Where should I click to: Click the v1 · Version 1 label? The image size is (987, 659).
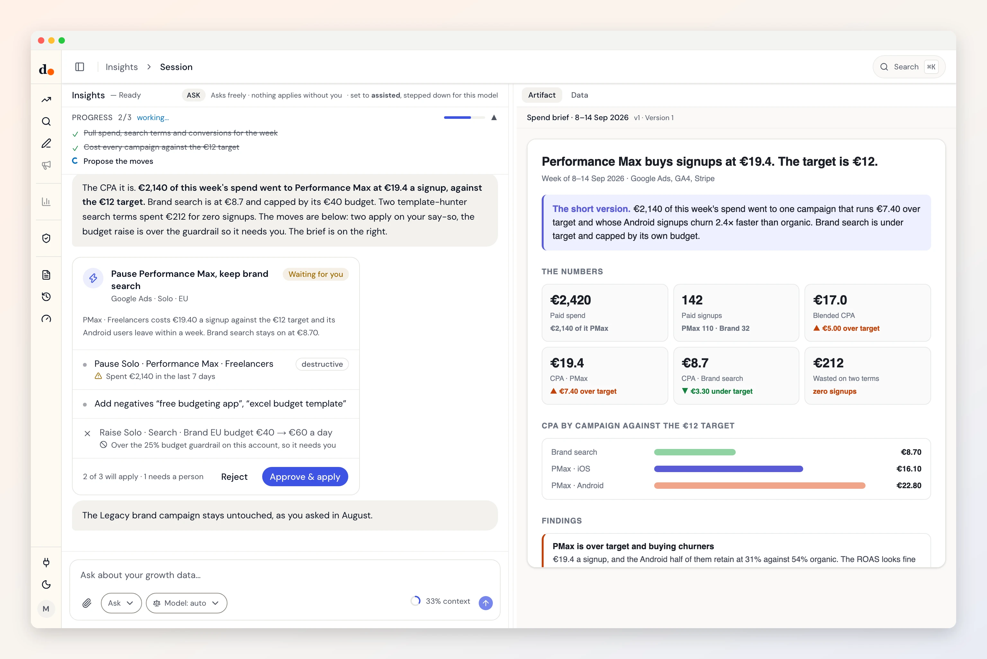point(653,118)
